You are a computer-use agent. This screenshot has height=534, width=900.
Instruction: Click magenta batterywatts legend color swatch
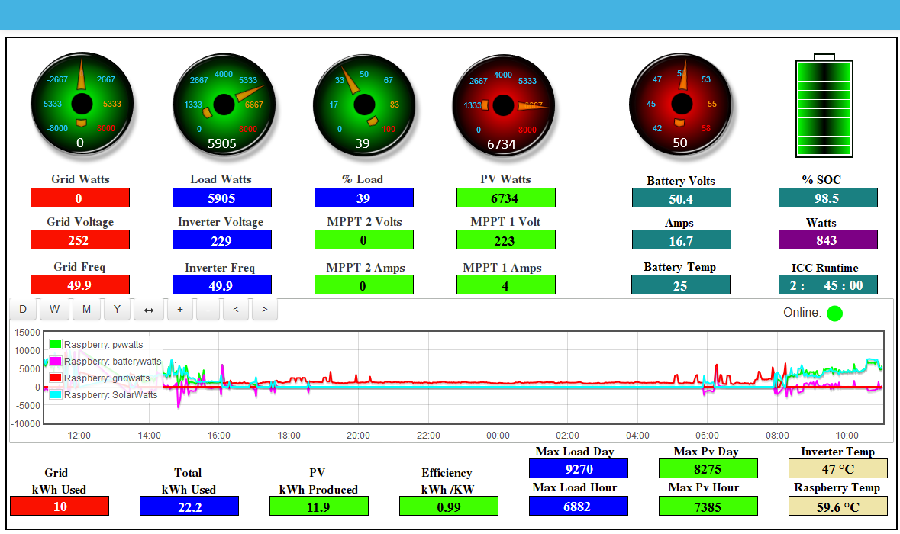[x=56, y=362]
